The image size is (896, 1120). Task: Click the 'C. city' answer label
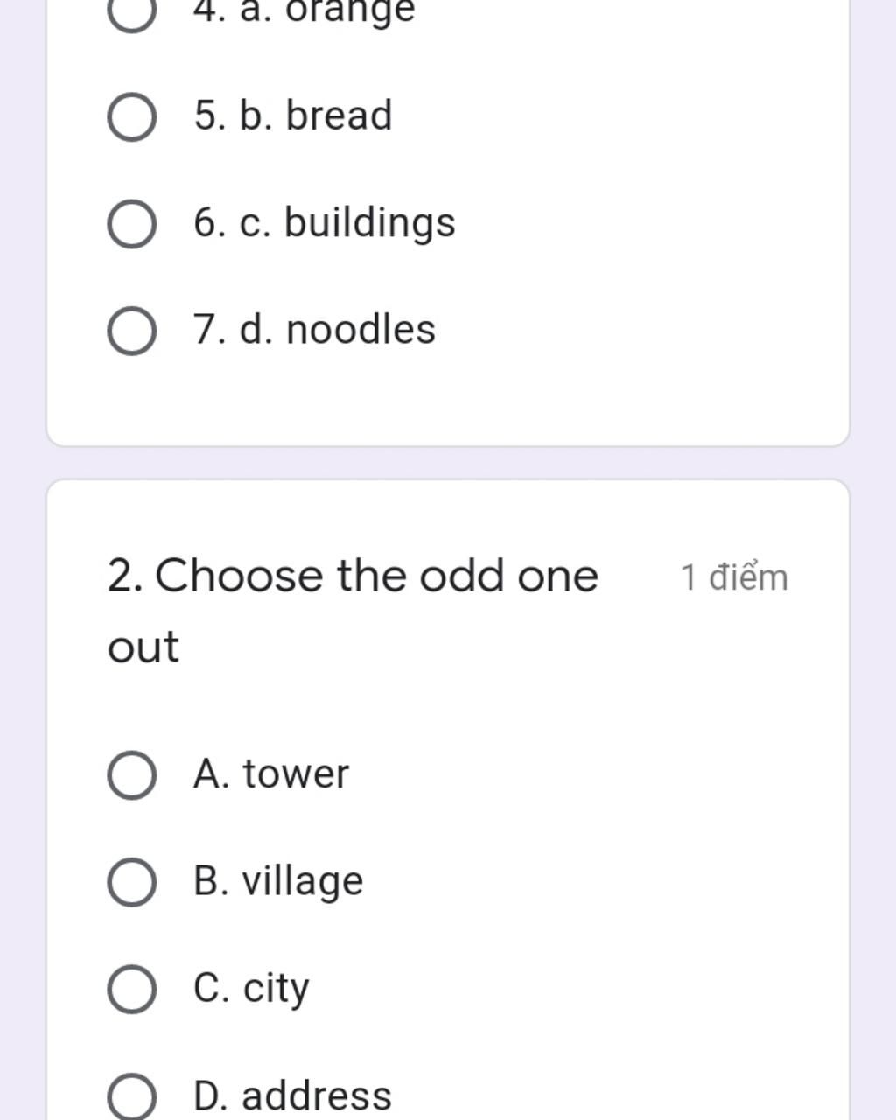point(251,988)
